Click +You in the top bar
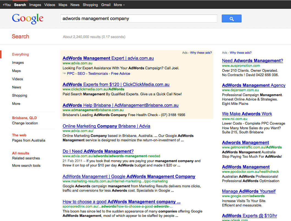291x221 pixels. (x=7, y=5)
